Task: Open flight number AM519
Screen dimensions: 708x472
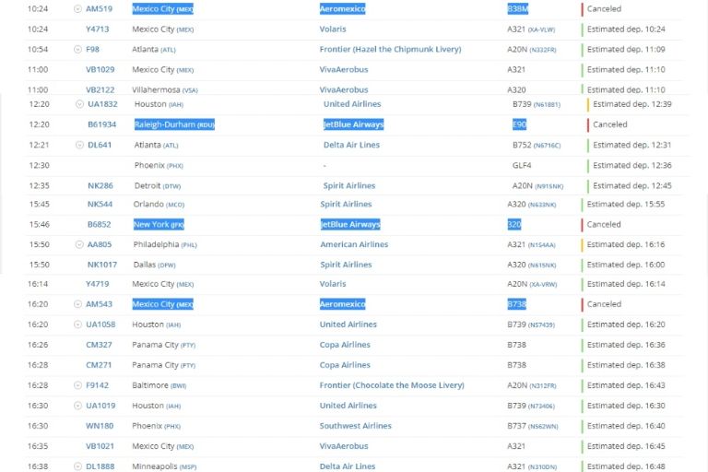Action: click(99, 8)
